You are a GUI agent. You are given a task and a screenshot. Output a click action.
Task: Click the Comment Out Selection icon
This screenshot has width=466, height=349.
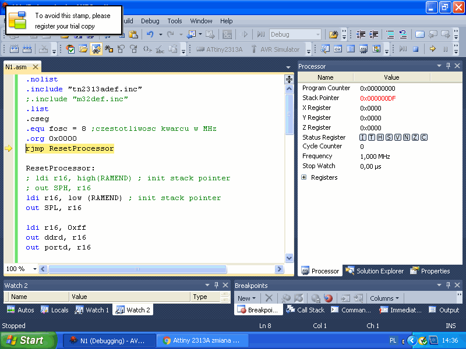click(390, 35)
